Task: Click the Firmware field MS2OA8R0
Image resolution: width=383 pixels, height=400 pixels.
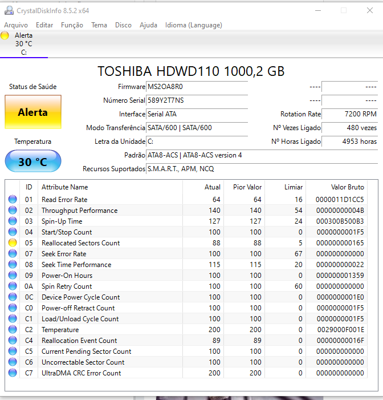Action: point(197,87)
